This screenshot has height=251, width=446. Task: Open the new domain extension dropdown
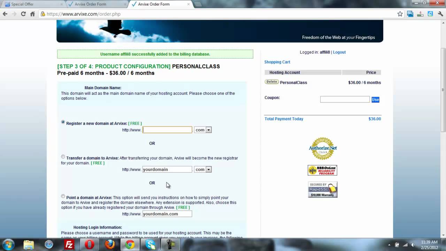(203, 130)
